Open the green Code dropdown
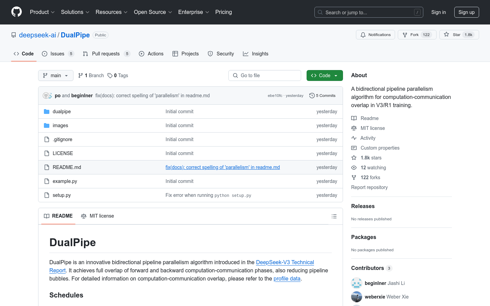 pyautogui.click(x=325, y=75)
